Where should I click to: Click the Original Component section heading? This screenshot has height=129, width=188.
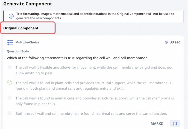21,28
